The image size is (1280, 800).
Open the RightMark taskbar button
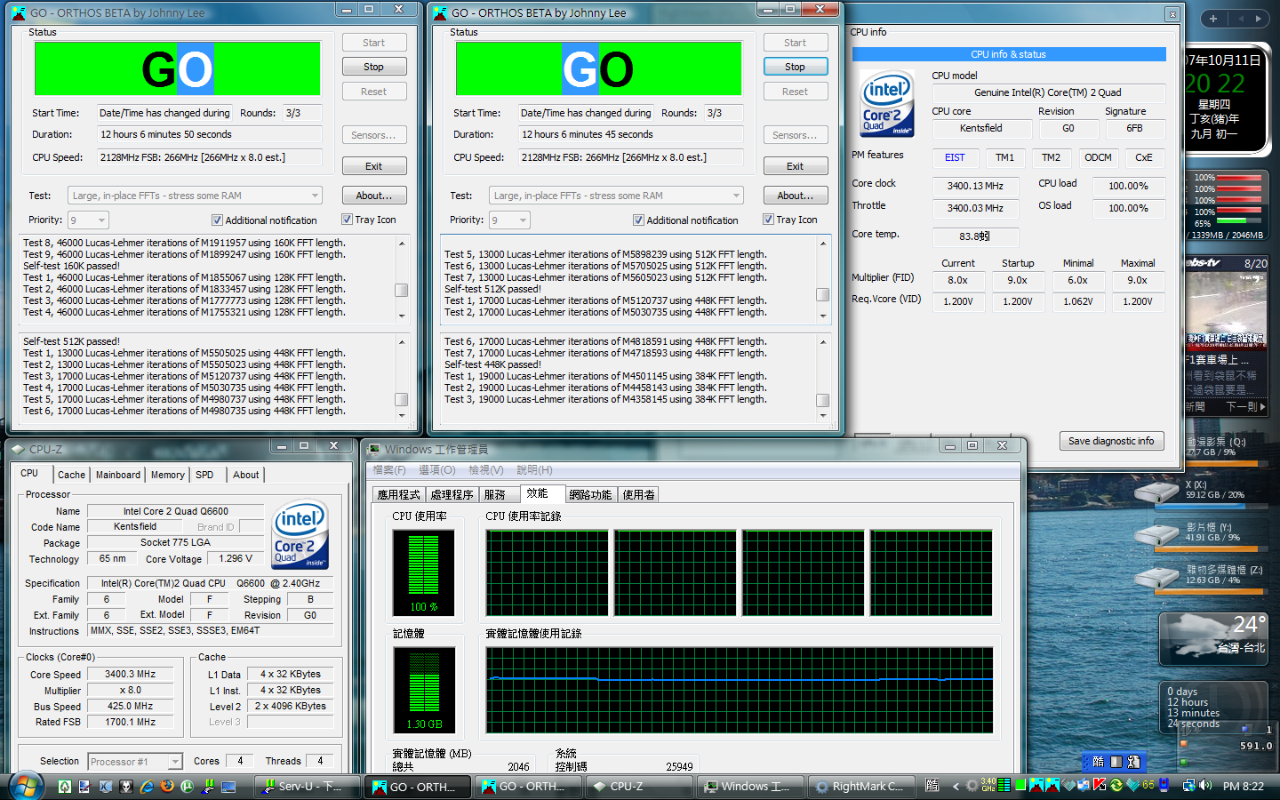click(x=860, y=787)
